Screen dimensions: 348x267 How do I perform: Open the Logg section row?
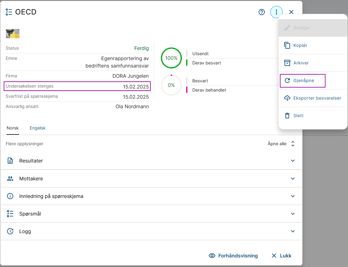[x=151, y=231]
